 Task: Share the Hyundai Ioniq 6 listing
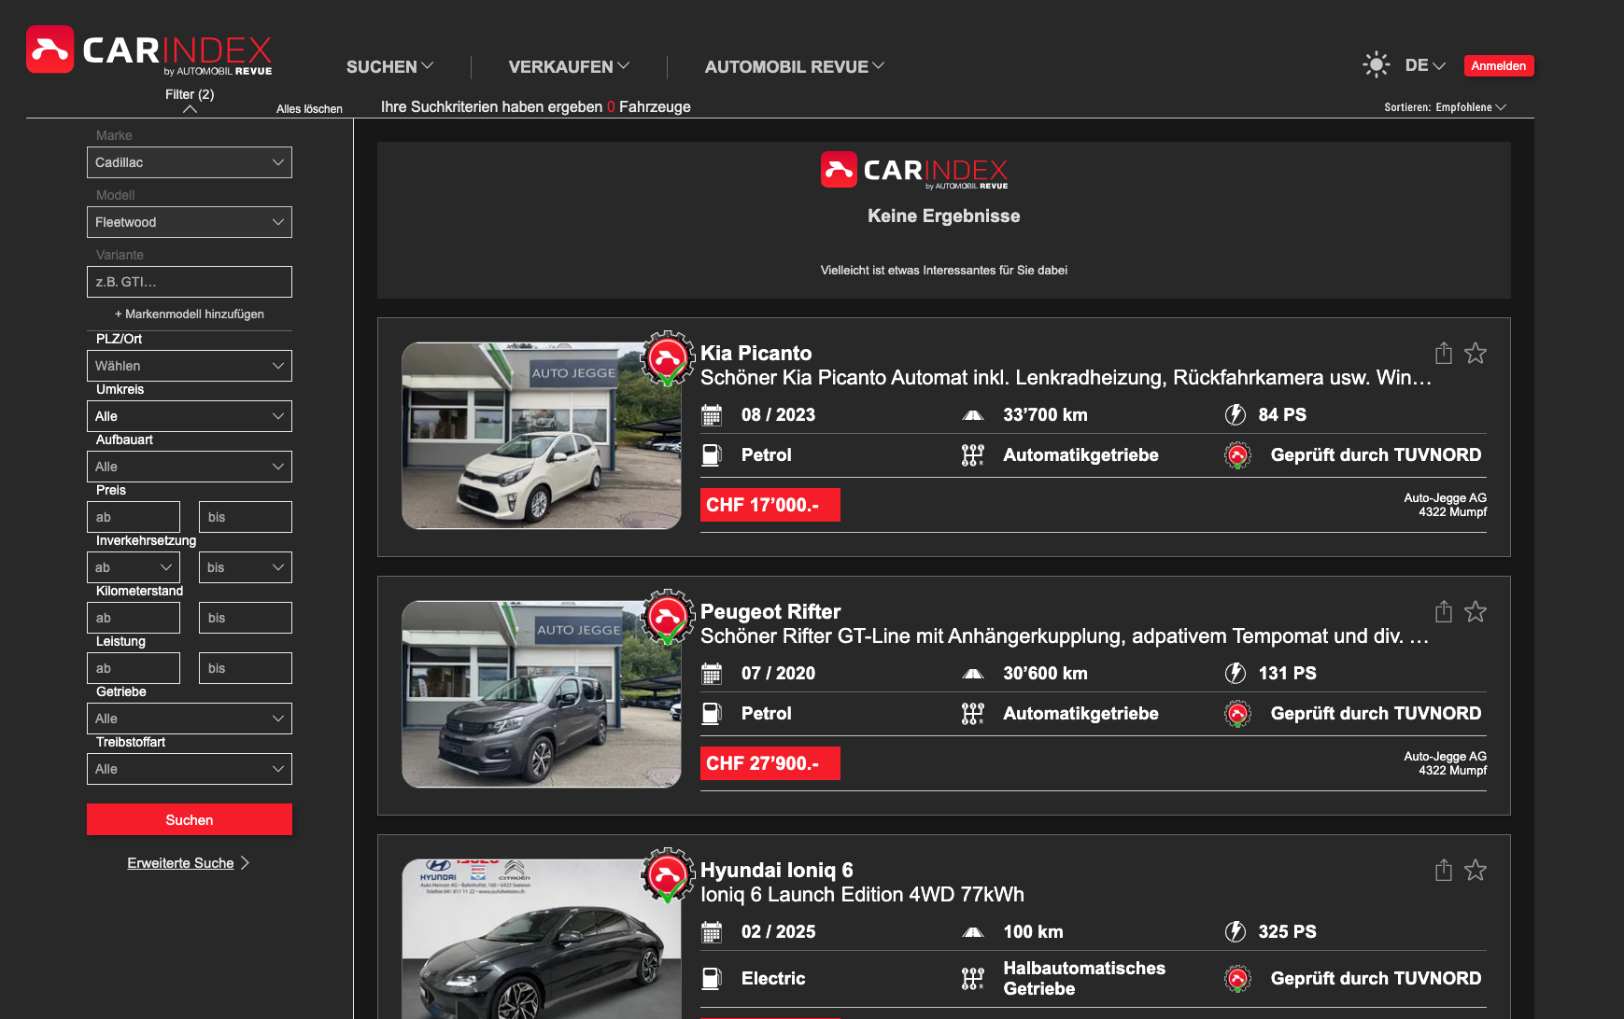pyautogui.click(x=1444, y=870)
